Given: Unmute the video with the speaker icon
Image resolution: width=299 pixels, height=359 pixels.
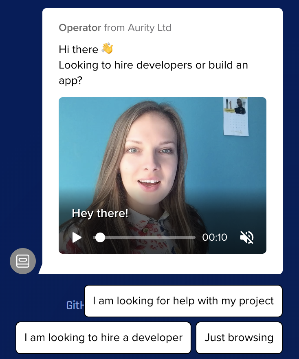Looking at the screenshot, I should tap(247, 237).
